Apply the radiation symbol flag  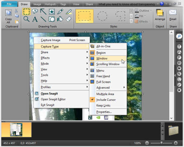pyautogui.click(x=179, y=52)
